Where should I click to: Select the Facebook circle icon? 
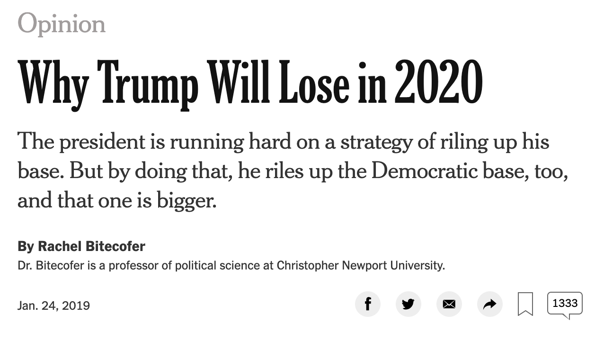tap(368, 304)
